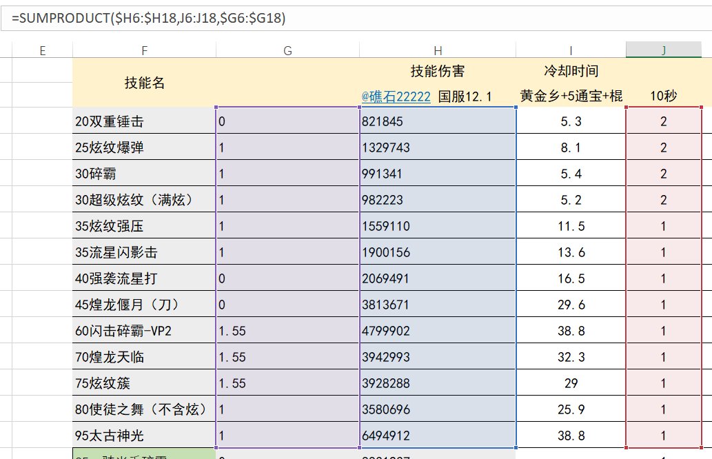Select column E header
Viewport: 712px width, 459px height.
(x=43, y=50)
